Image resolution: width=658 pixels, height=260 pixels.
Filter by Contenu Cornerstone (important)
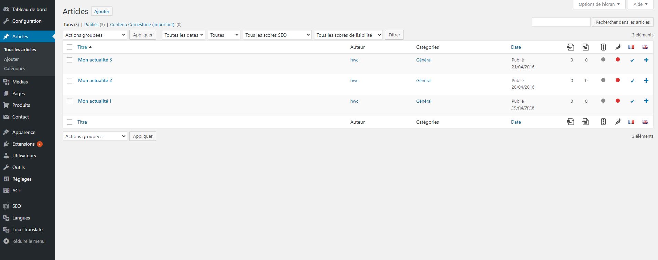pos(142,24)
